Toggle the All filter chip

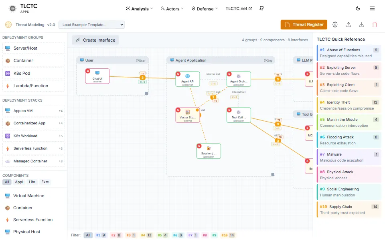click(x=88, y=235)
